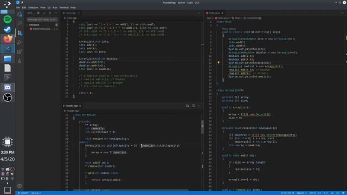
Task: Click the clock showing 3:39 PM
Action: [x=8, y=152]
